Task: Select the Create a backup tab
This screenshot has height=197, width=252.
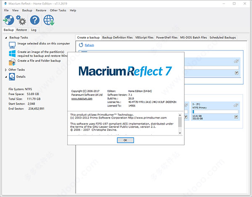Action: point(88,37)
